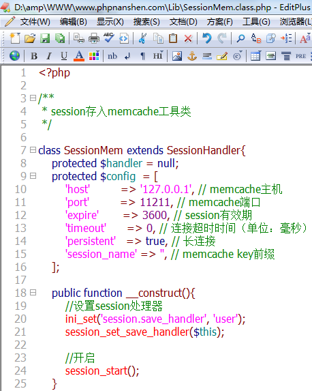Open print preview icon
The width and height of the screenshot is (312, 391).
pyautogui.click(x=79, y=38)
